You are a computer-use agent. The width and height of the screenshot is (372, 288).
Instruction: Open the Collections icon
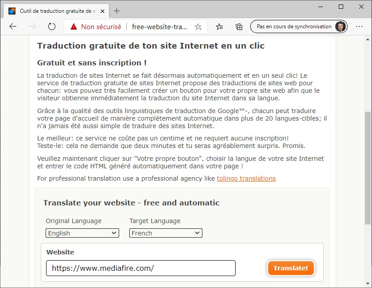[x=239, y=27]
